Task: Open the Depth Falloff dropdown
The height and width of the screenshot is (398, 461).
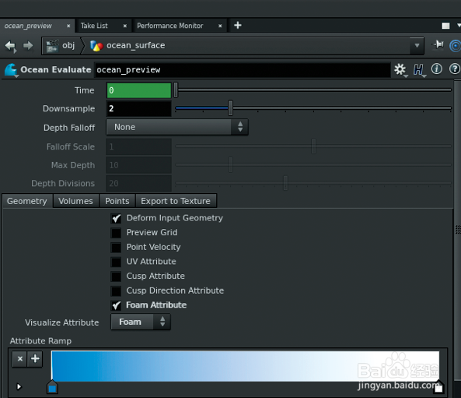Action: pyautogui.click(x=177, y=127)
